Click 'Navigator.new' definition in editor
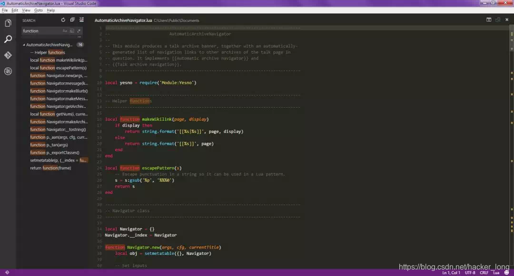 143,247
